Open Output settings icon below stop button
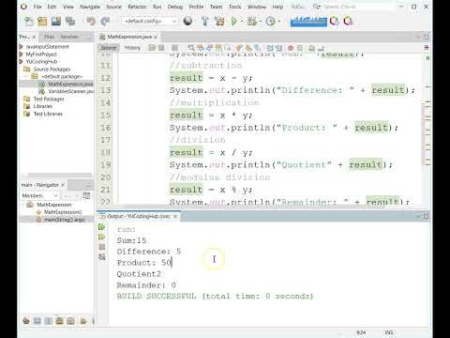 (101, 257)
